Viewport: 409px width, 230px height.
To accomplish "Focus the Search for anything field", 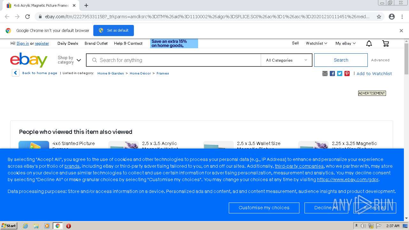I will click(x=174, y=60).
